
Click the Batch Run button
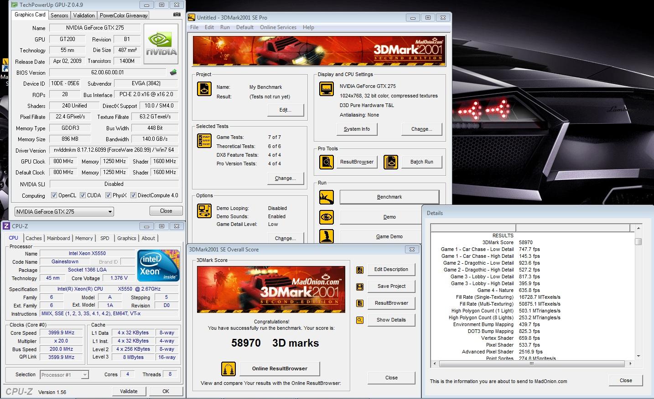(x=422, y=162)
